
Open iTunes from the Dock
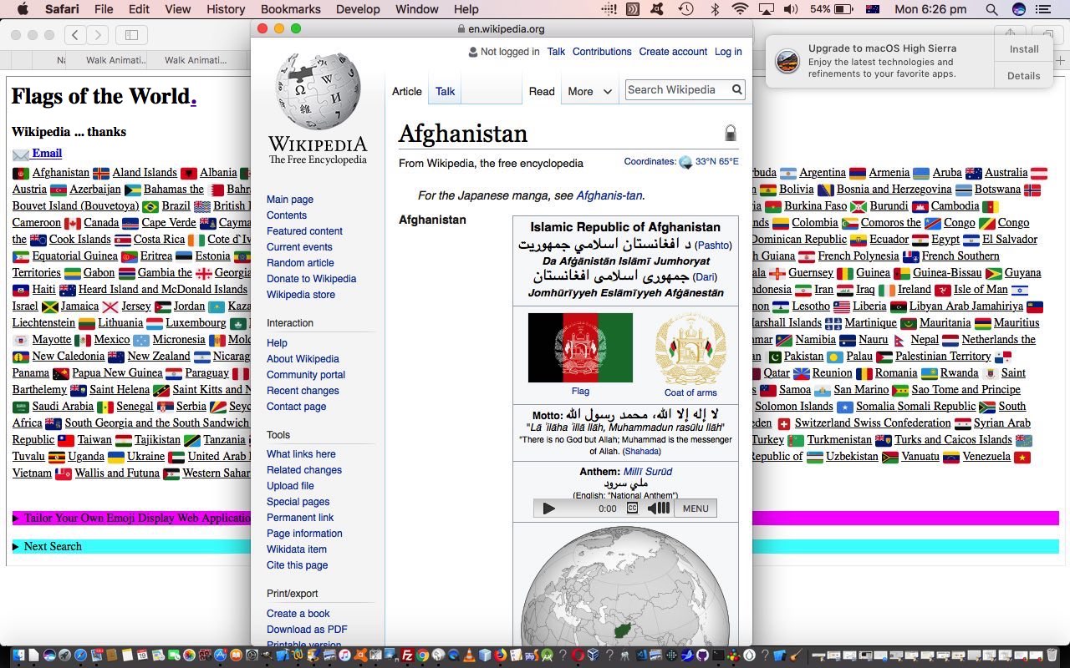(x=344, y=655)
